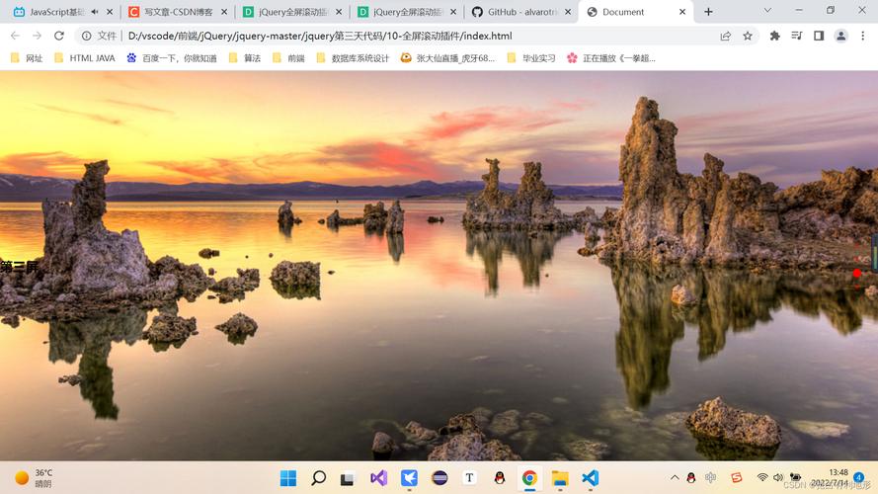The height and width of the screenshot is (494, 878).
Task: Open the 正在播放《一拳超 bookmark
Action: coord(611,58)
